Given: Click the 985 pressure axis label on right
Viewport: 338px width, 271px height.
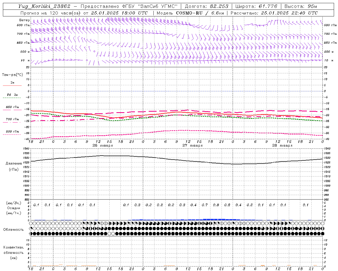Looking at the screenshot, I should [327, 200].
